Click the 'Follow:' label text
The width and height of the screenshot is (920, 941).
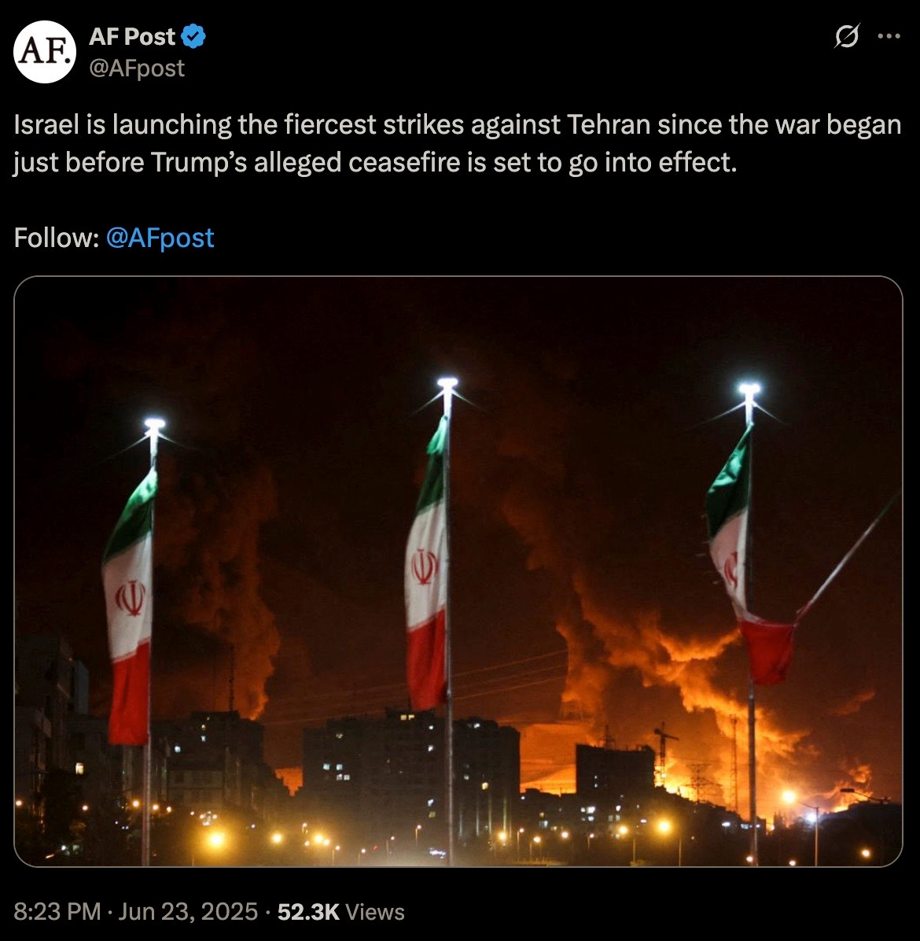57,238
